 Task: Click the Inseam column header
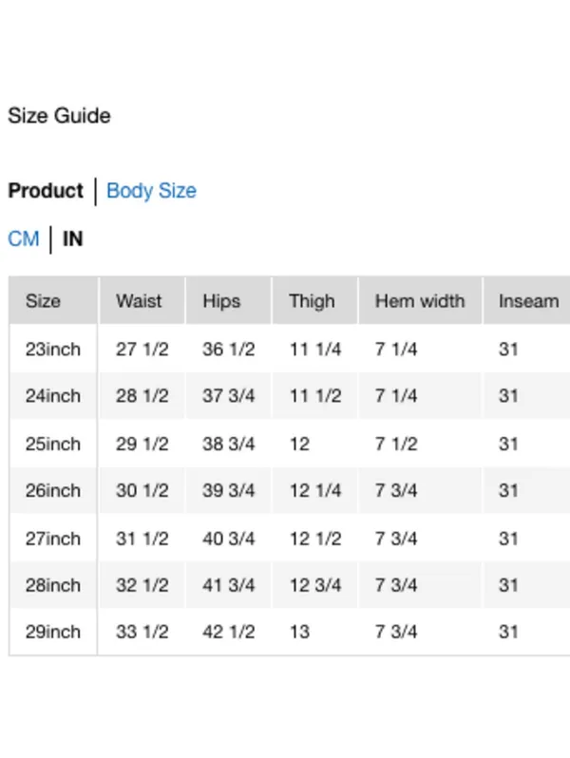coord(527,301)
